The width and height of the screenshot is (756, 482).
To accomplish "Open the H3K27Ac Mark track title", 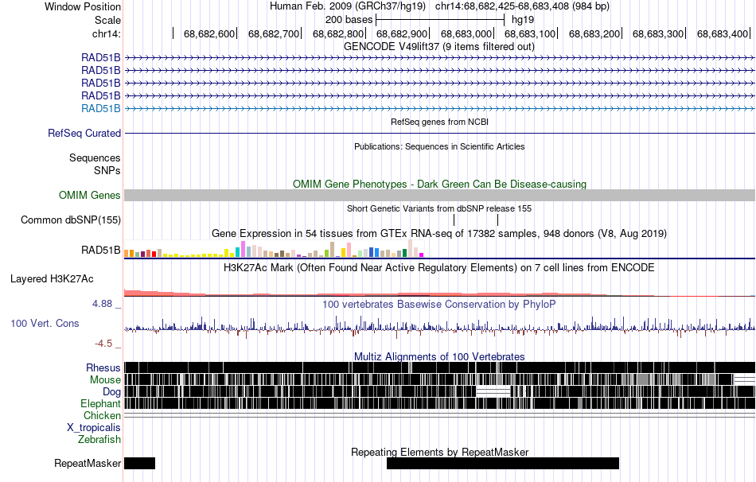I will pyautogui.click(x=439, y=267).
